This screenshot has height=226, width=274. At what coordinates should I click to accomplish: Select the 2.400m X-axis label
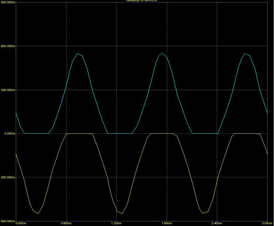[217, 224]
